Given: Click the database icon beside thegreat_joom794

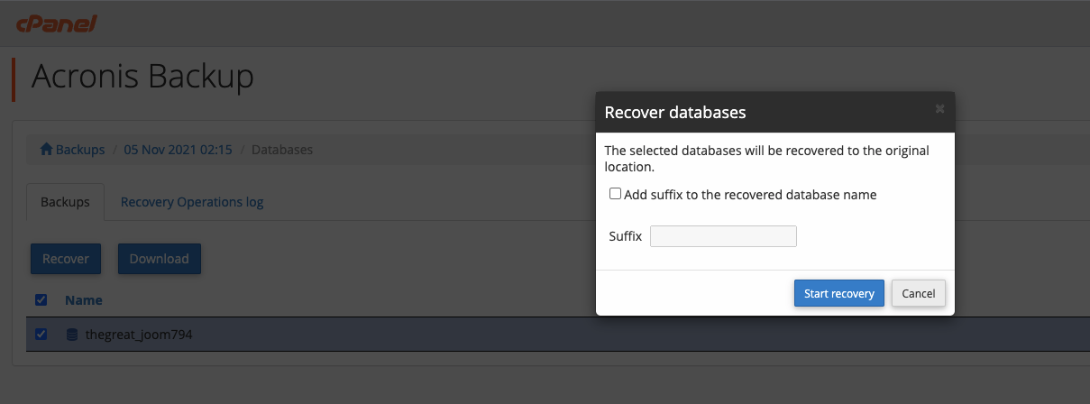Looking at the screenshot, I should point(72,335).
